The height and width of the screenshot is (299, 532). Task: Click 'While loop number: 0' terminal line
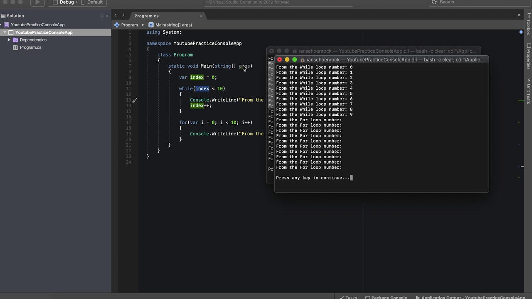coord(314,67)
